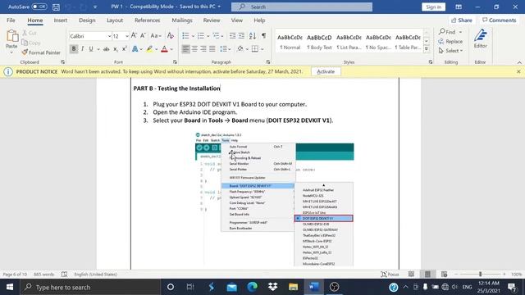Sort the selected text
525x295 pixels.
[x=253, y=36]
